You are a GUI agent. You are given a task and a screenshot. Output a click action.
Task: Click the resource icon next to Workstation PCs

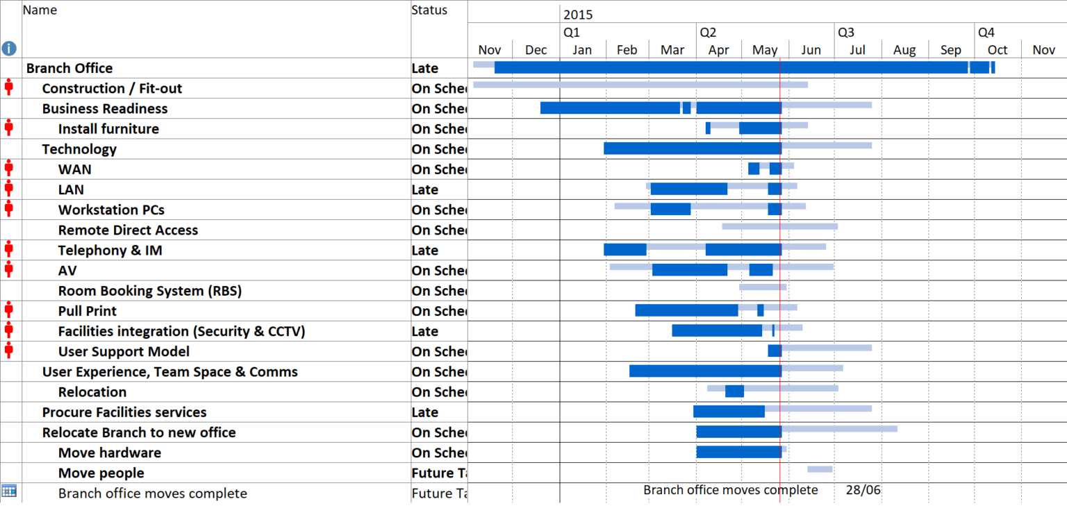tap(8, 208)
